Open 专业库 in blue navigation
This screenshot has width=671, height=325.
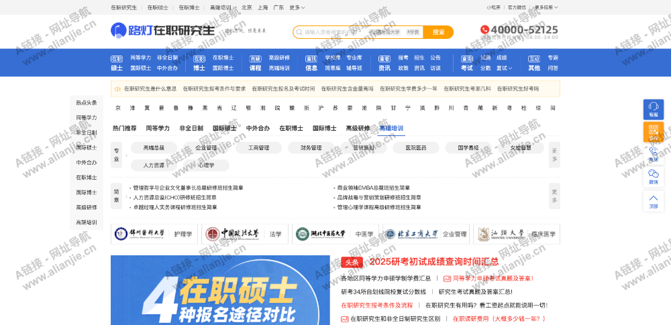(x=354, y=58)
